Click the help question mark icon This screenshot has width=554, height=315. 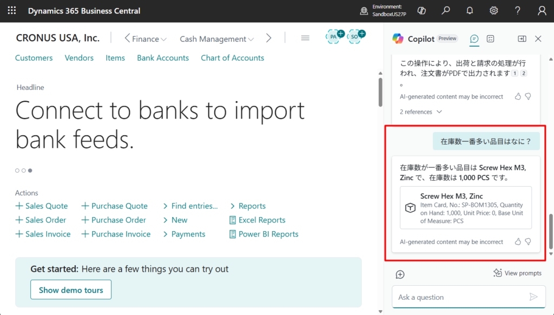[518, 11]
